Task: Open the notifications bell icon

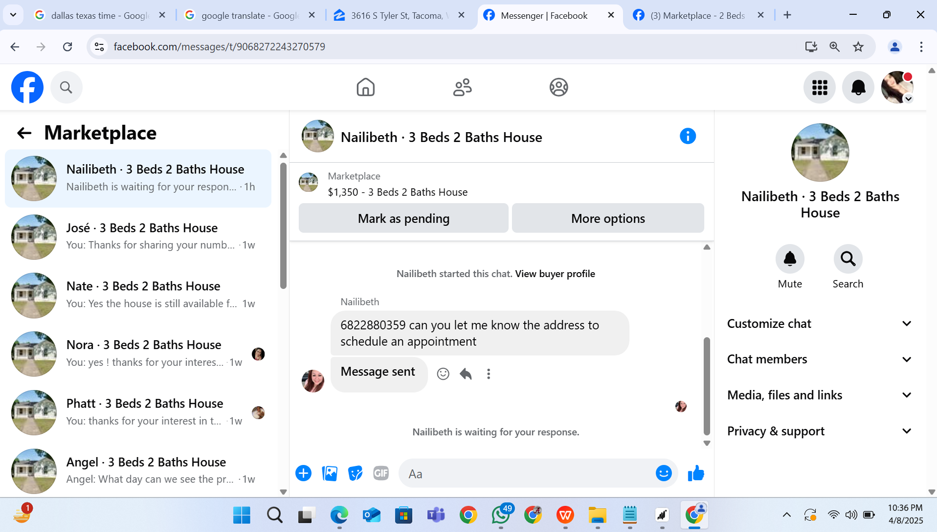Action: pos(858,87)
